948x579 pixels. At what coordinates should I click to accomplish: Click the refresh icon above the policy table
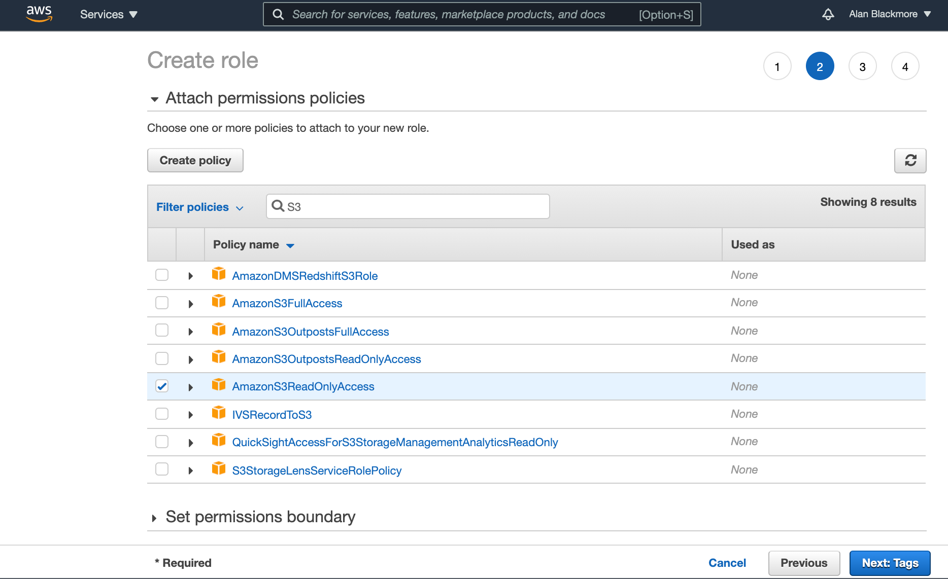point(910,160)
